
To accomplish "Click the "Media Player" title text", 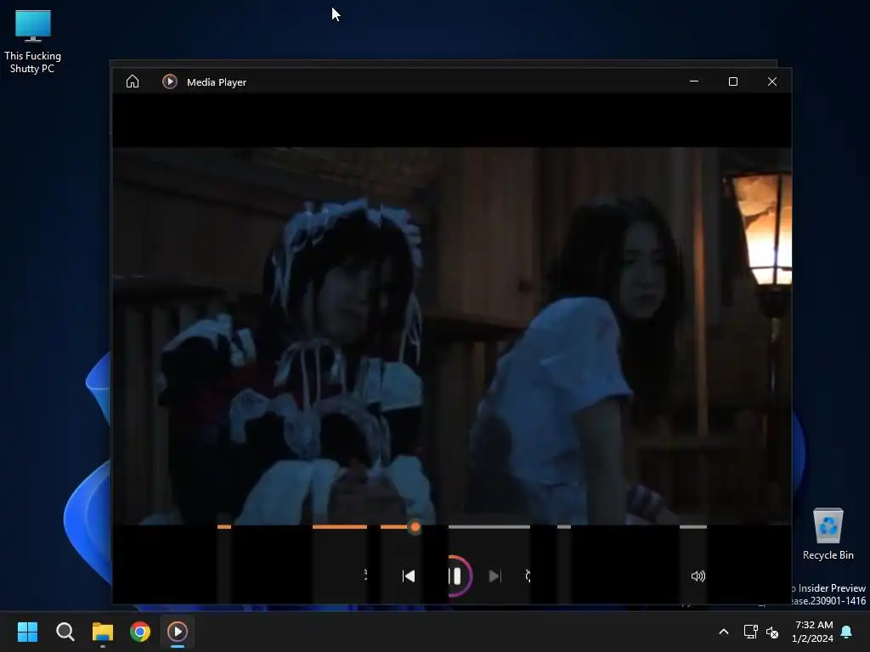I will [x=217, y=82].
